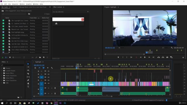Screen dimensions: 187x105
Task: Solo audio track A2
Action: pyautogui.click(x=52, y=93)
